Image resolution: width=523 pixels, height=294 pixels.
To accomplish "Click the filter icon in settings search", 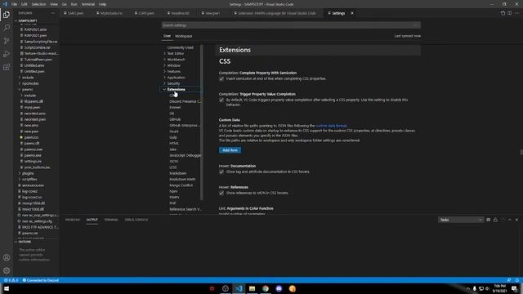I will point(416,25).
